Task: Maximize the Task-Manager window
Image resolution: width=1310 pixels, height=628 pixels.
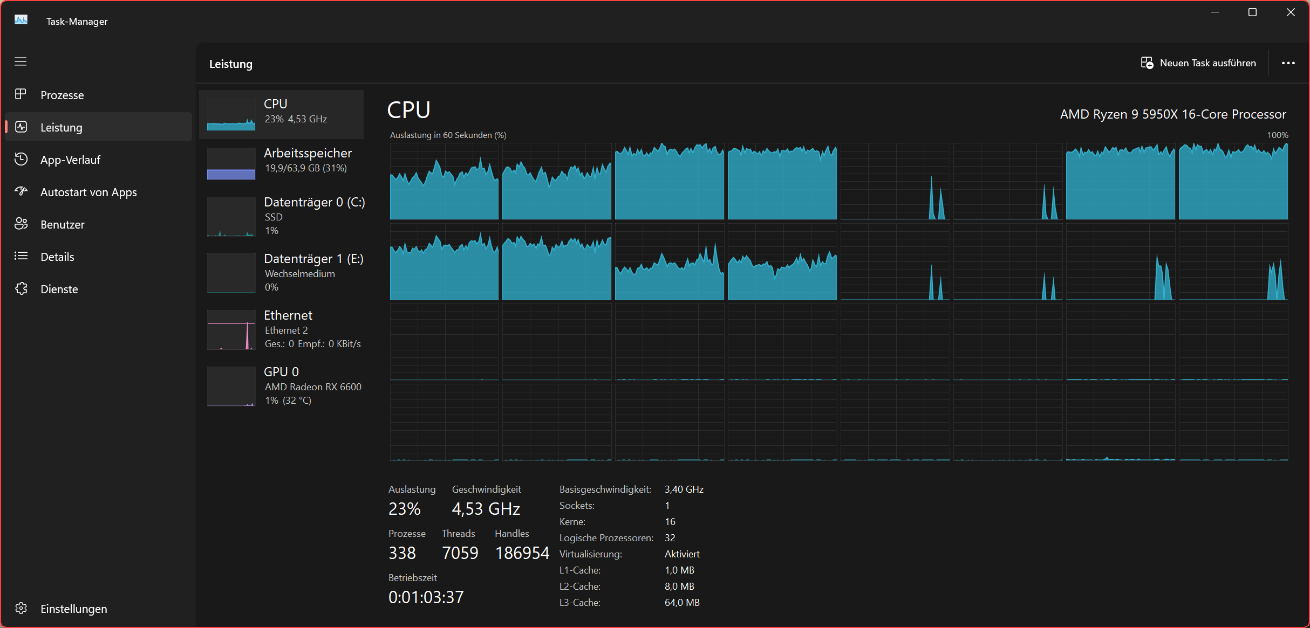Action: coord(1252,12)
